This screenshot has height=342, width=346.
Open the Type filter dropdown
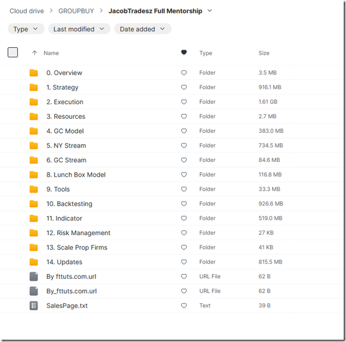click(26, 29)
